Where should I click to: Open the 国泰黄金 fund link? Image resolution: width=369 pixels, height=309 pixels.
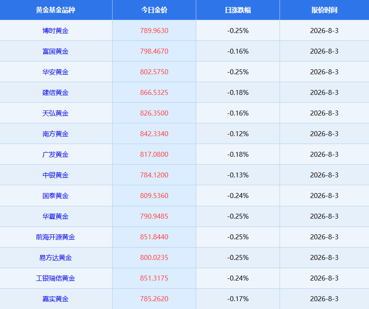pos(55,196)
